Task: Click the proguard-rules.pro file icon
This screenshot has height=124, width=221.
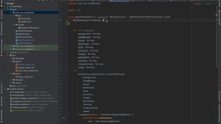Action: pos(11,101)
